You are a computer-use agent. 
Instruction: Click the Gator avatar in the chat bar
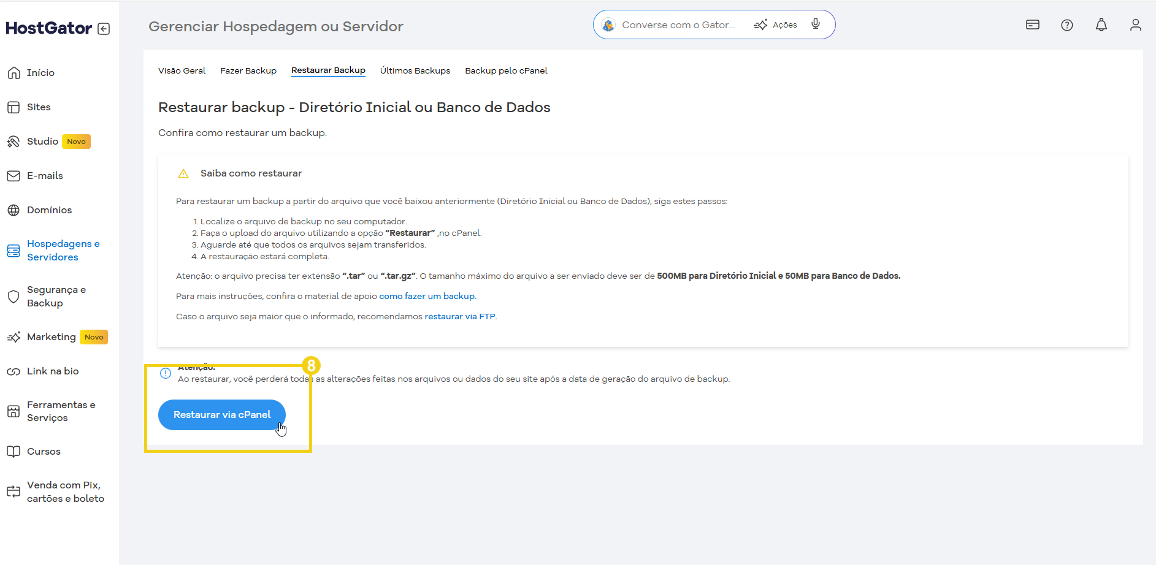tap(608, 25)
